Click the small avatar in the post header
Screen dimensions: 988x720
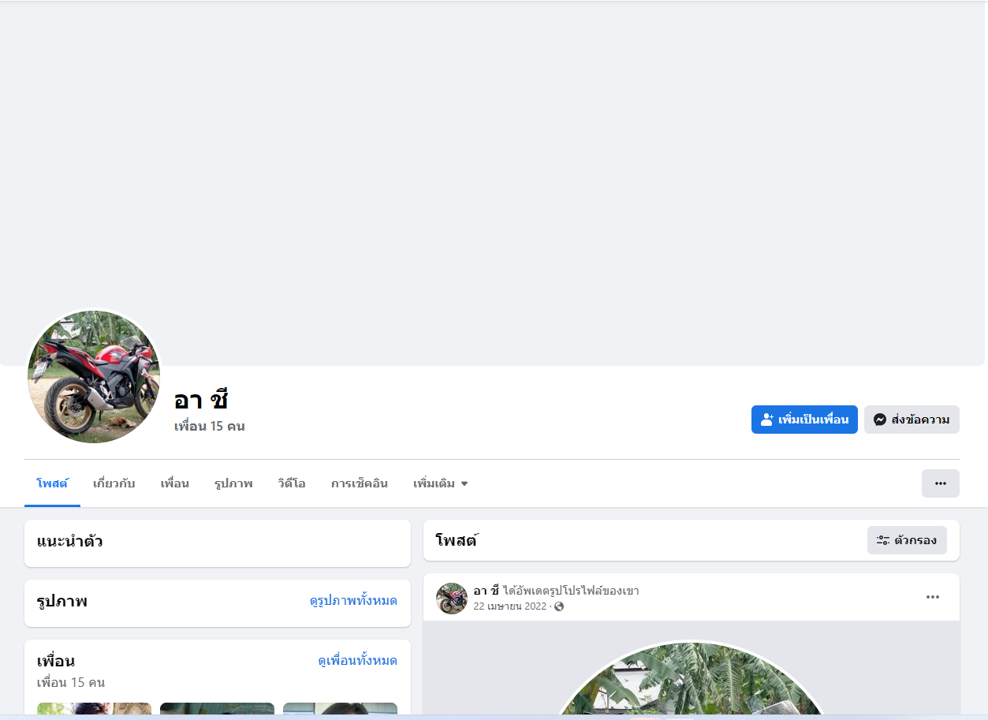pyautogui.click(x=452, y=599)
